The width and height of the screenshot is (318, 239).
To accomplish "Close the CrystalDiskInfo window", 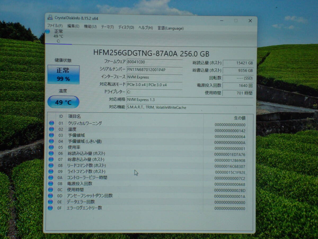I will click(x=250, y=21).
